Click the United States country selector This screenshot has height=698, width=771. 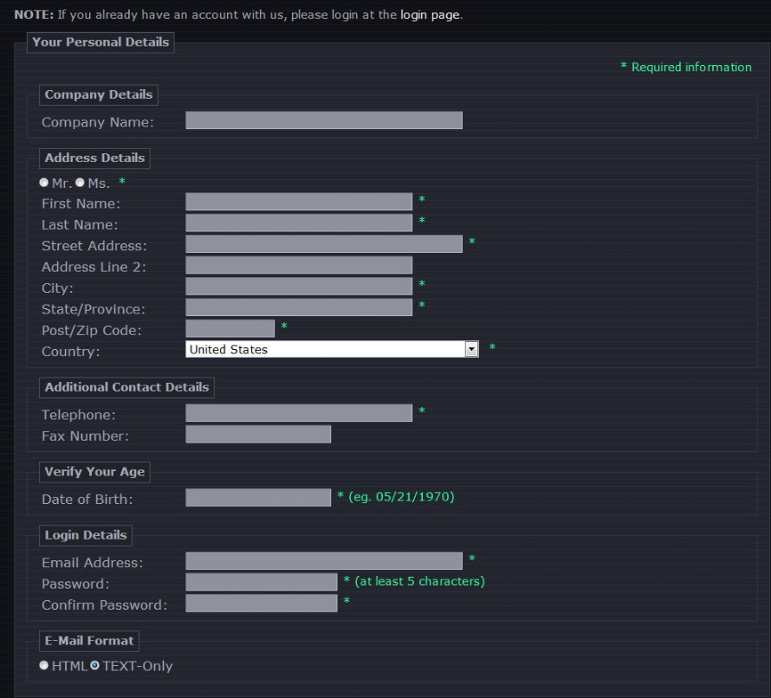[326, 349]
